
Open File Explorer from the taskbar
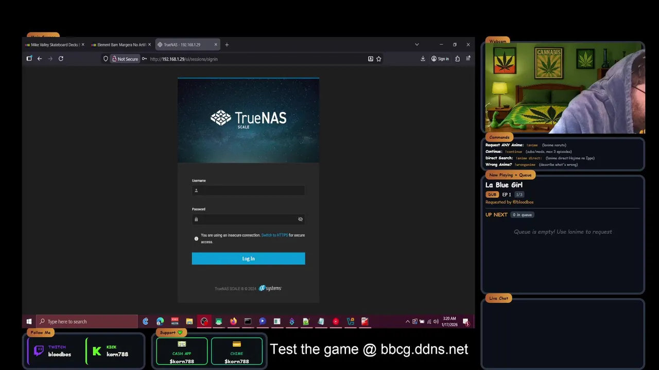point(189,322)
